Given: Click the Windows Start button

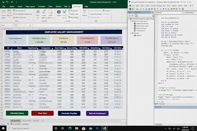Looking at the screenshot, I should [3, 128].
